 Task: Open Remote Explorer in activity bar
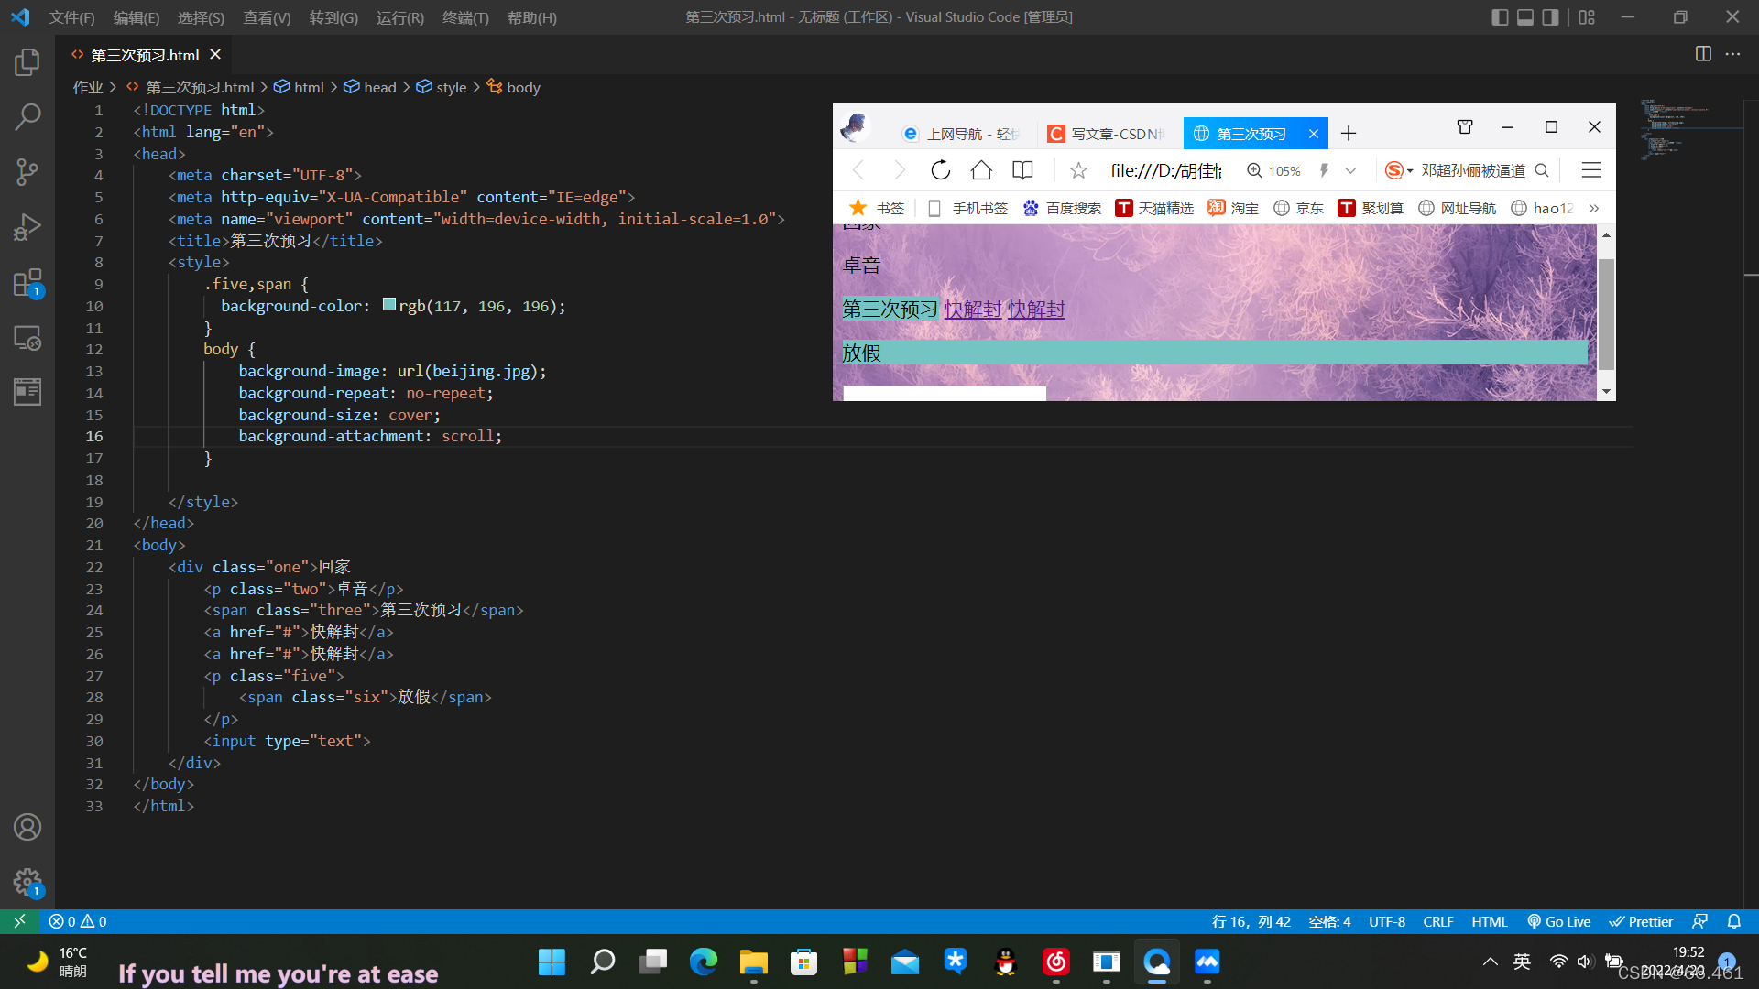(27, 338)
